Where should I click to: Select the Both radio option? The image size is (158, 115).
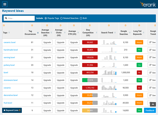[81, 18]
